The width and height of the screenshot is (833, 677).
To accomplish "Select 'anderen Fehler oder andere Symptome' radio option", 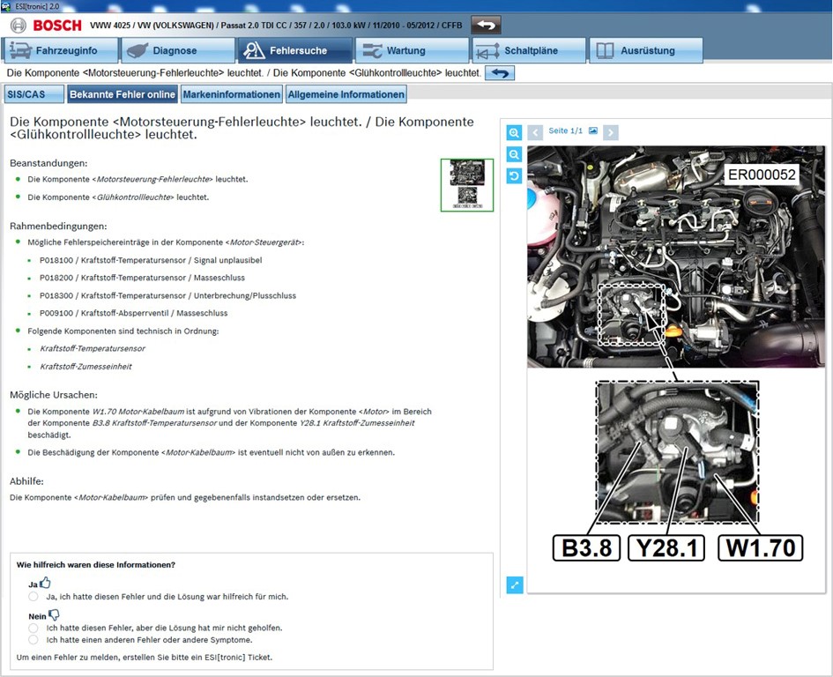I will pyautogui.click(x=33, y=640).
